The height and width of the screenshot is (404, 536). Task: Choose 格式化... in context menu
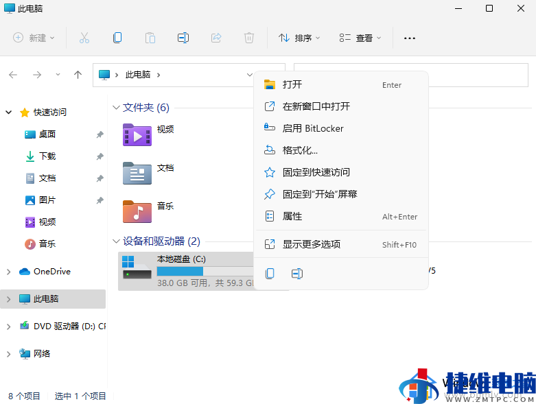300,150
